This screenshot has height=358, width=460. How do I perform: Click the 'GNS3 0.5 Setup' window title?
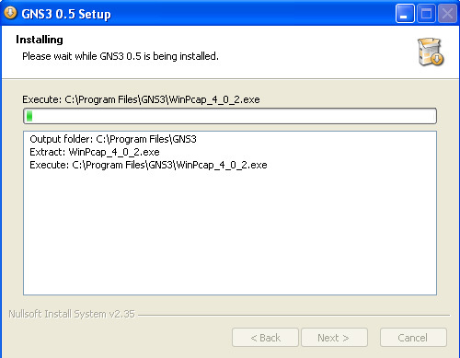tap(66, 14)
